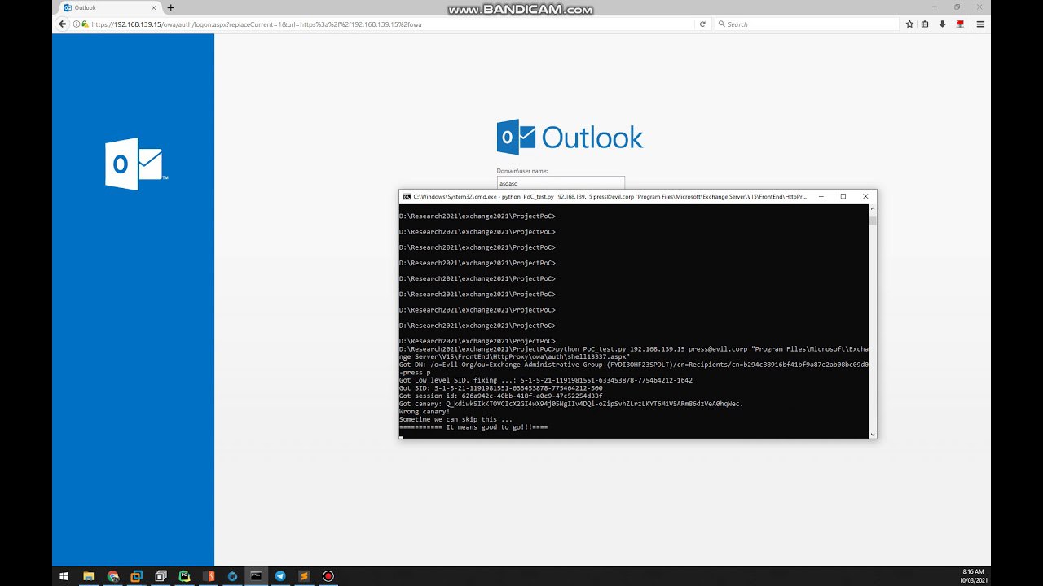Open Telegram from the taskbar
This screenshot has width=1043, height=586.
click(280, 576)
